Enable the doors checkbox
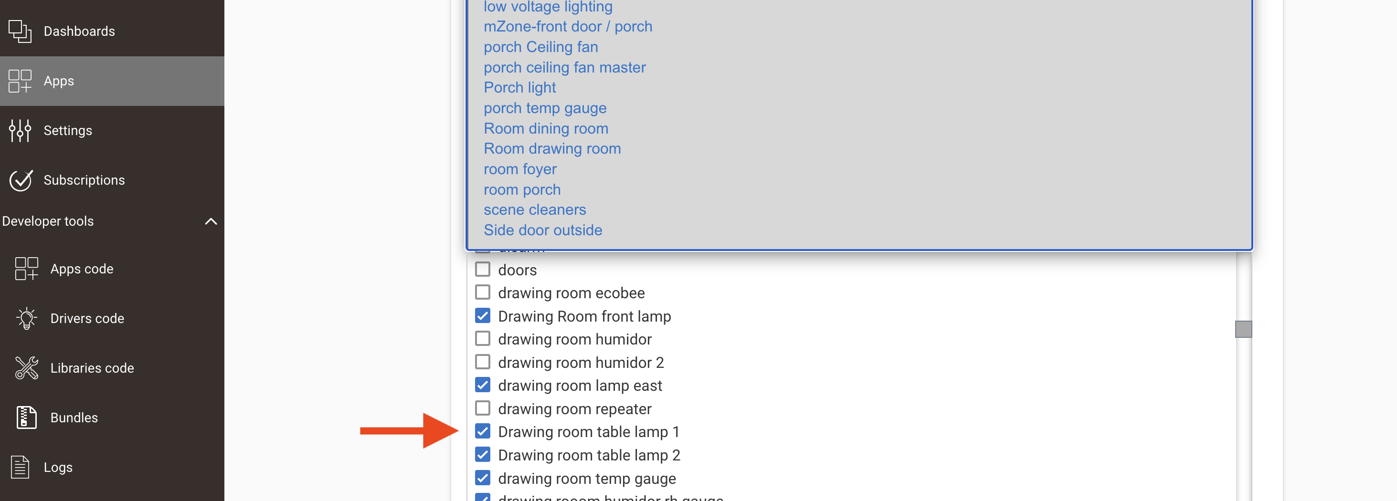Image resolution: width=1397 pixels, height=501 pixels. 483,270
